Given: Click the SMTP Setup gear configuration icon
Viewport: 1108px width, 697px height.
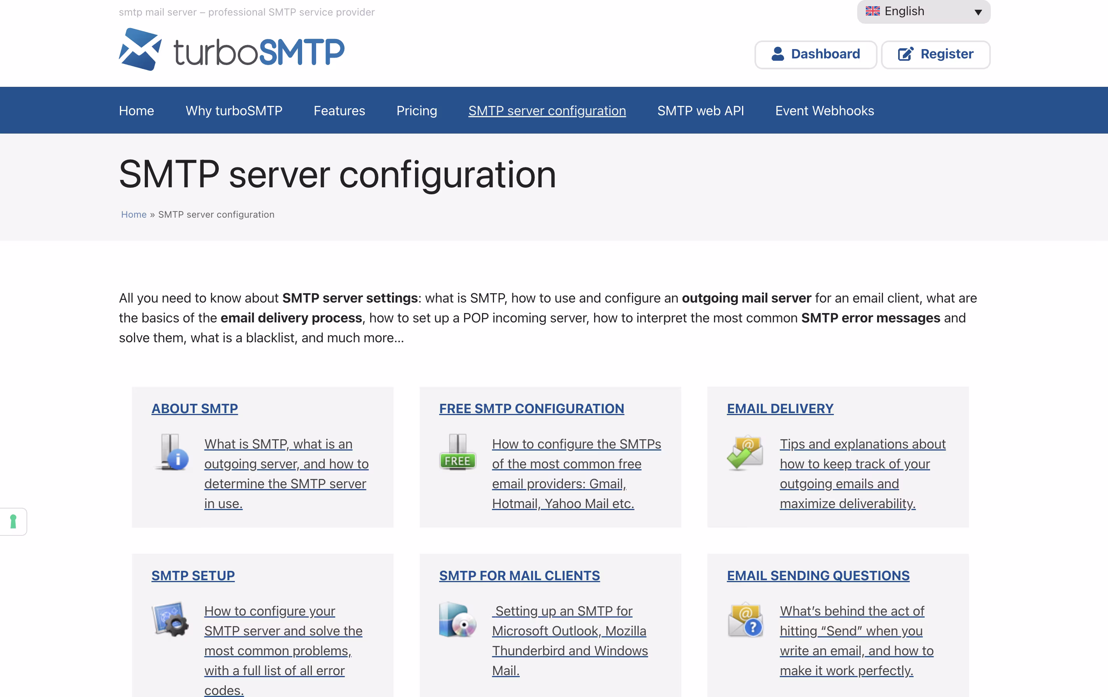Looking at the screenshot, I should point(170,620).
